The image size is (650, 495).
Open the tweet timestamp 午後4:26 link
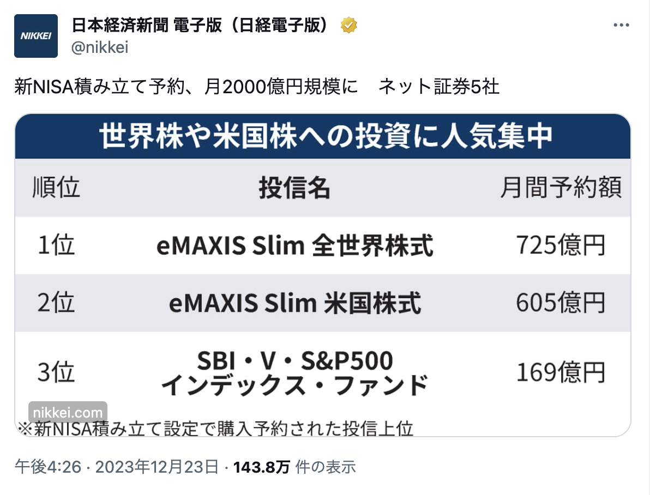point(48,467)
